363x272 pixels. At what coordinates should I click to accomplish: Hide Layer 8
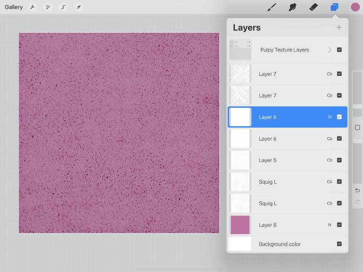(339, 225)
